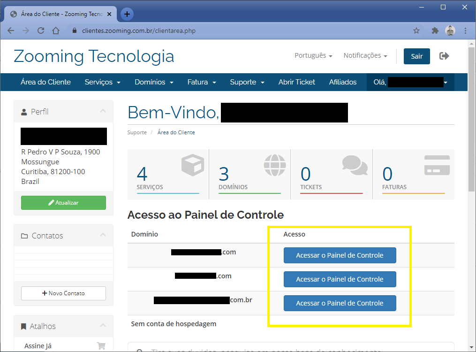Expand the Domínios menu
Image resolution: width=476 pixels, height=352 pixels.
coord(154,82)
